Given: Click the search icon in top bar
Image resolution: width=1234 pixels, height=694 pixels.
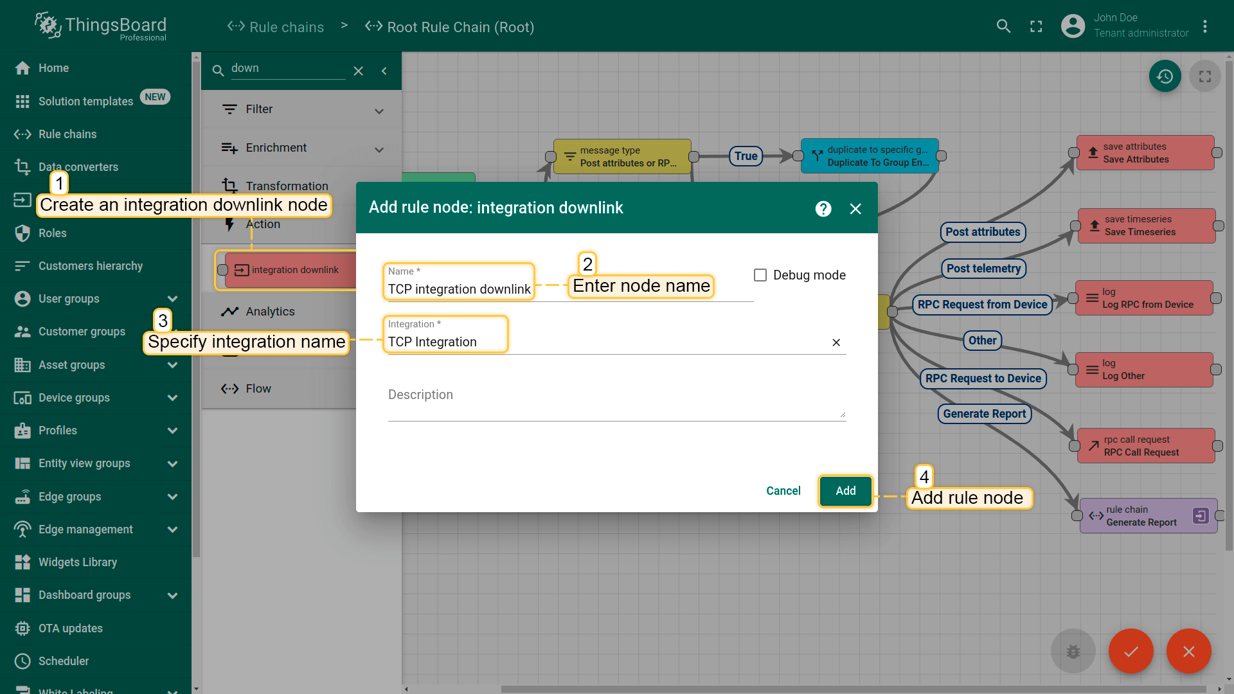Looking at the screenshot, I should point(1003,26).
